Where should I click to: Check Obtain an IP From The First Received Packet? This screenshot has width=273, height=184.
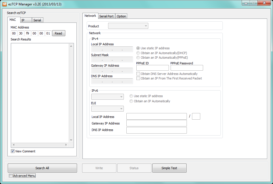(x=138, y=78)
